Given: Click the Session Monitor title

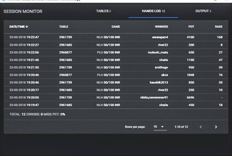Looking at the screenshot, I should click(23, 11).
